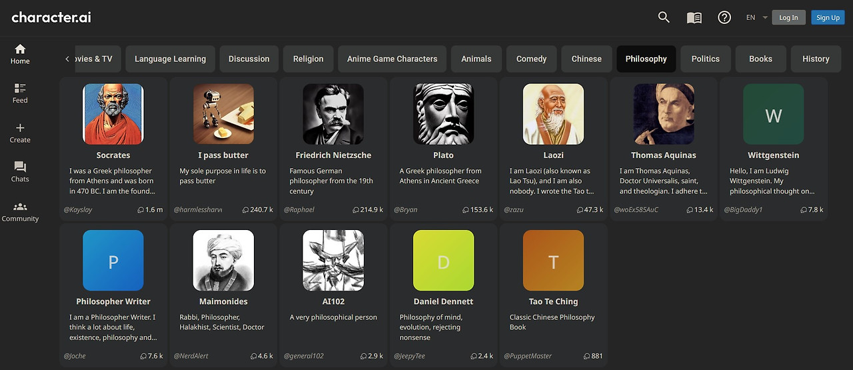The height and width of the screenshot is (370, 853).
Task: Open Community in the sidebar
Action: click(x=20, y=212)
